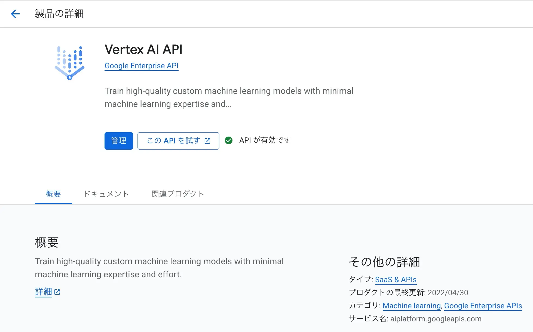Click the overview description ending 'and effort.'

coord(159,268)
